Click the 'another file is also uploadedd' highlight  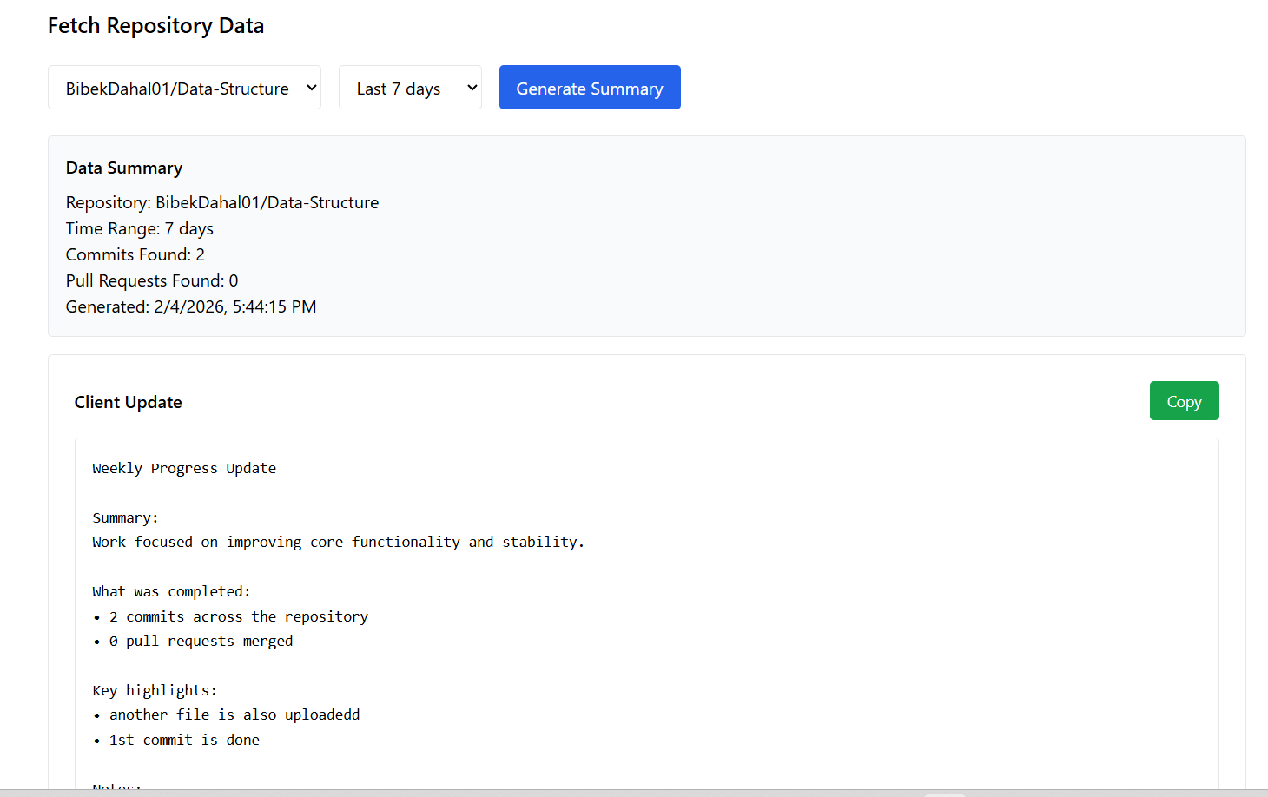[234, 714]
